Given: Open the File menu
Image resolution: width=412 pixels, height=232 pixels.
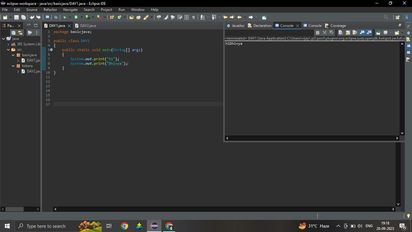Looking at the screenshot, I should pyautogui.click(x=5, y=10).
